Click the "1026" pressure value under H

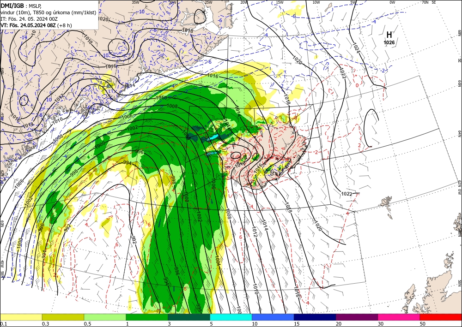[x=389, y=42]
